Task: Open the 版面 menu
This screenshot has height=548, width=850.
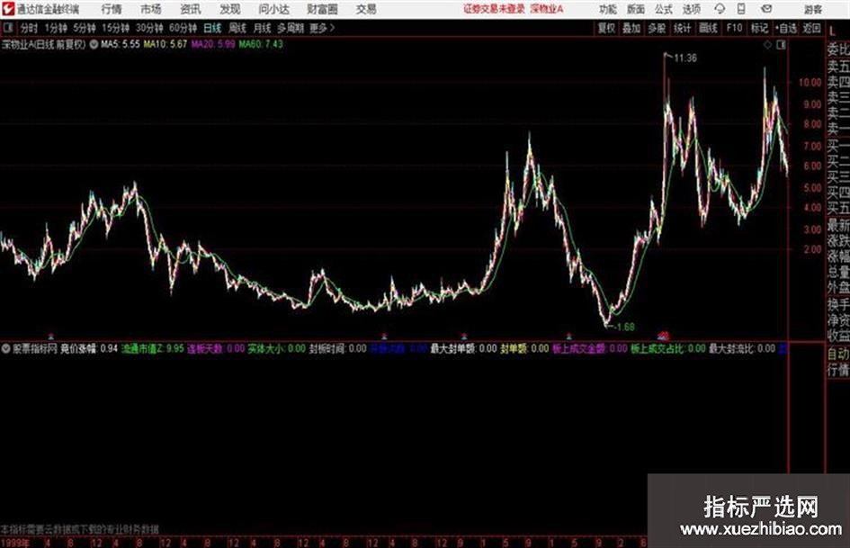Action: [636, 9]
